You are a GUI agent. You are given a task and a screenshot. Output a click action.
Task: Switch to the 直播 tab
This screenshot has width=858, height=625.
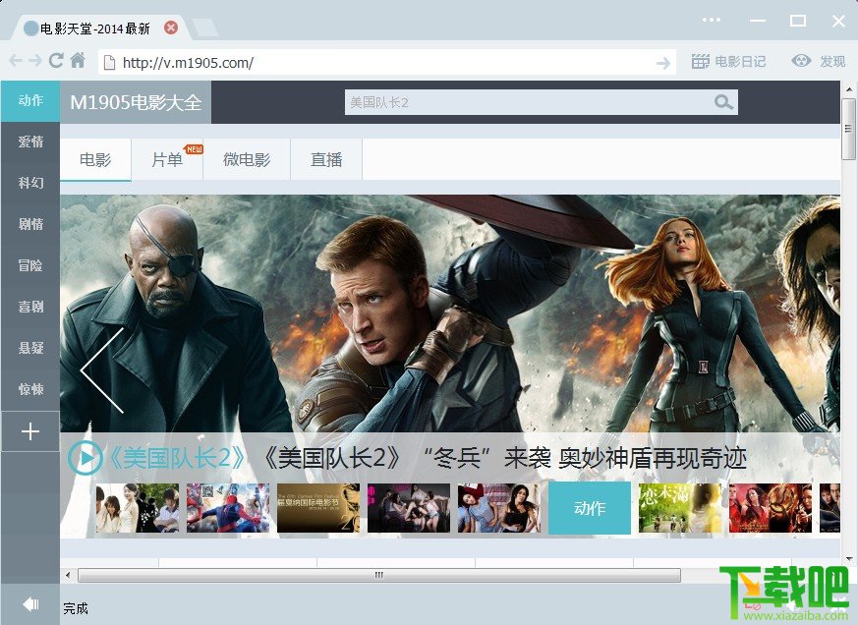coord(326,160)
